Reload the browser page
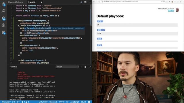Image resolution: width=184 pixels, height=103 pixels. (x=99, y=2)
